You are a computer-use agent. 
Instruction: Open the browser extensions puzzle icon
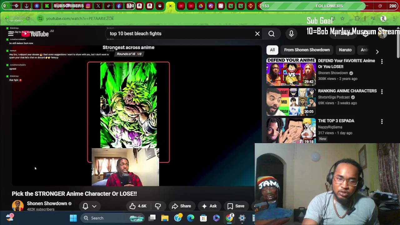357,18
